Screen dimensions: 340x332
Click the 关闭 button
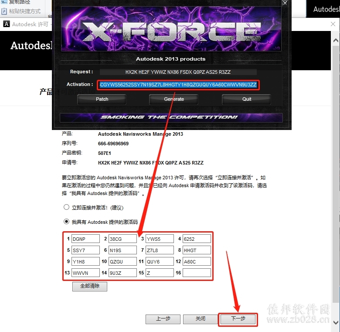(200, 319)
